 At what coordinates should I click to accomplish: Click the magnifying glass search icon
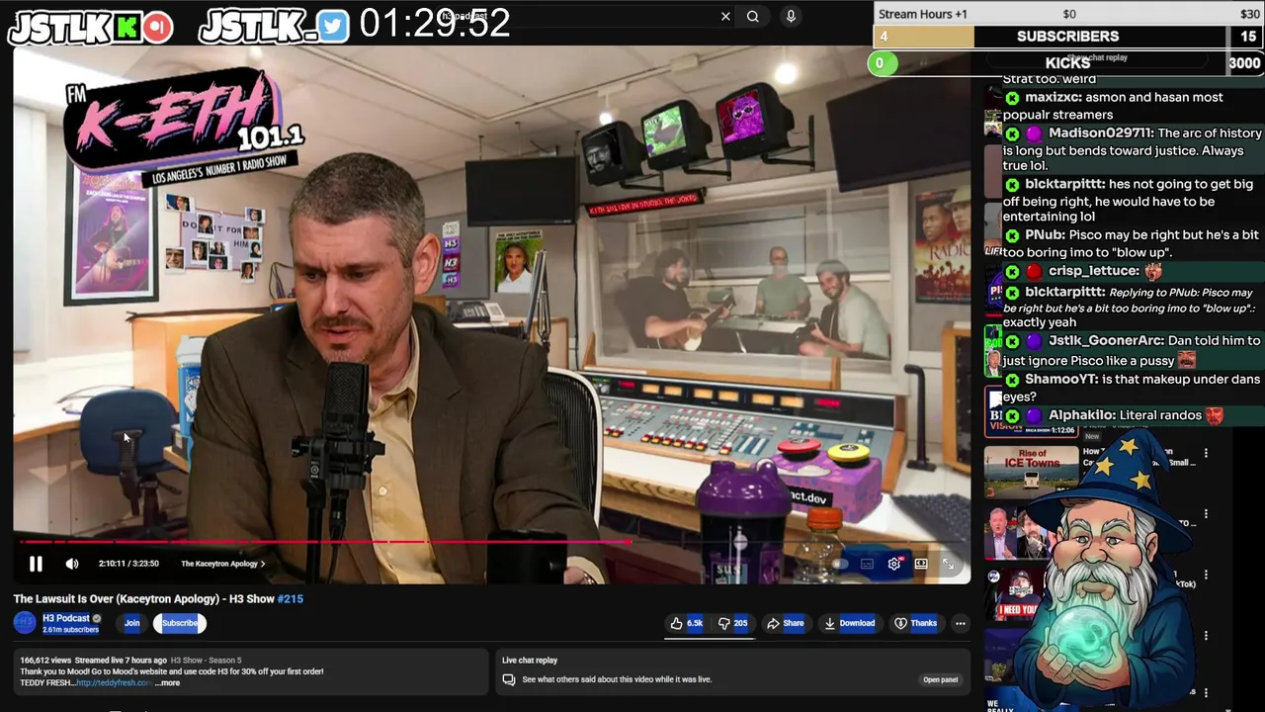click(753, 16)
